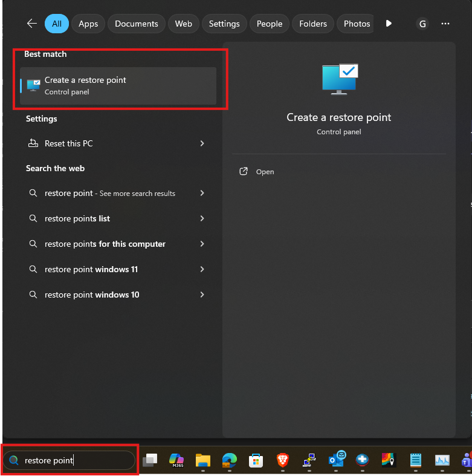Expand the Reset this PC chevron

[202, 143]
